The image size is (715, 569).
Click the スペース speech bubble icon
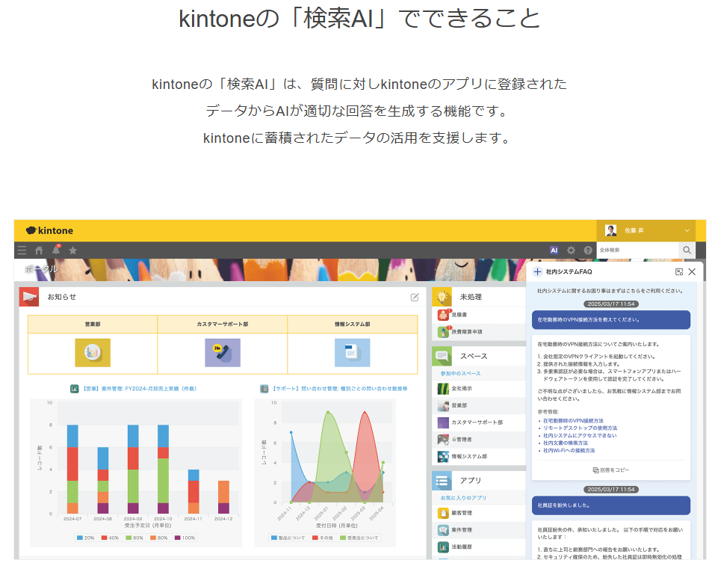click(442, 356)
